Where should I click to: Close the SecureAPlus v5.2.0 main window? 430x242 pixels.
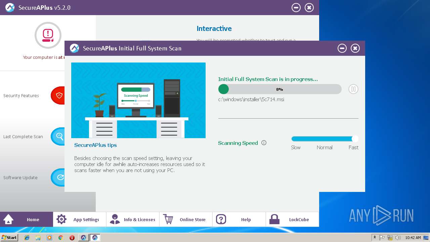pyautogui.click(x=309, y=7)
